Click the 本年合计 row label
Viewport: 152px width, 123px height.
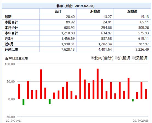(12, 33)
